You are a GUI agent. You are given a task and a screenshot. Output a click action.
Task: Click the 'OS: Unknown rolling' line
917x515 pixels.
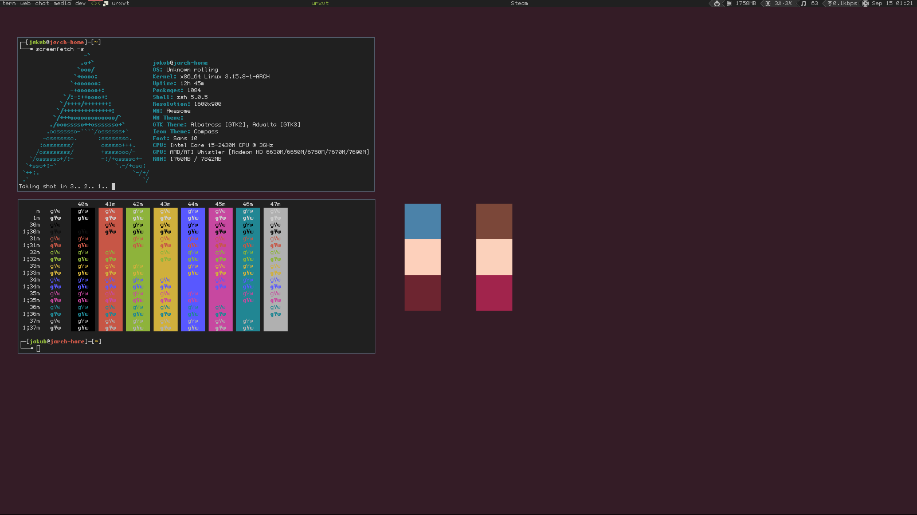tap(185, 70)
